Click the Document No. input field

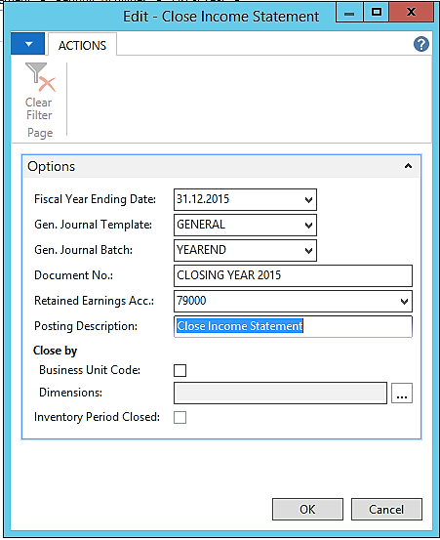(293, 275)
